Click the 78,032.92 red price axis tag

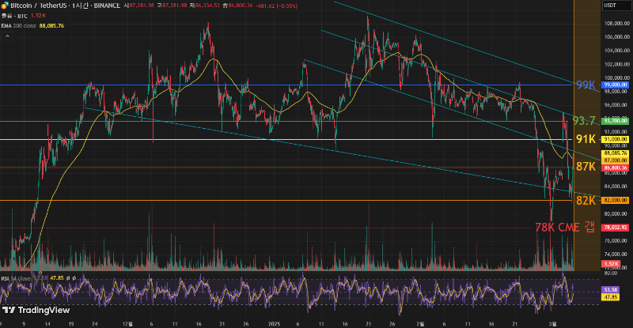pos(615,228)
